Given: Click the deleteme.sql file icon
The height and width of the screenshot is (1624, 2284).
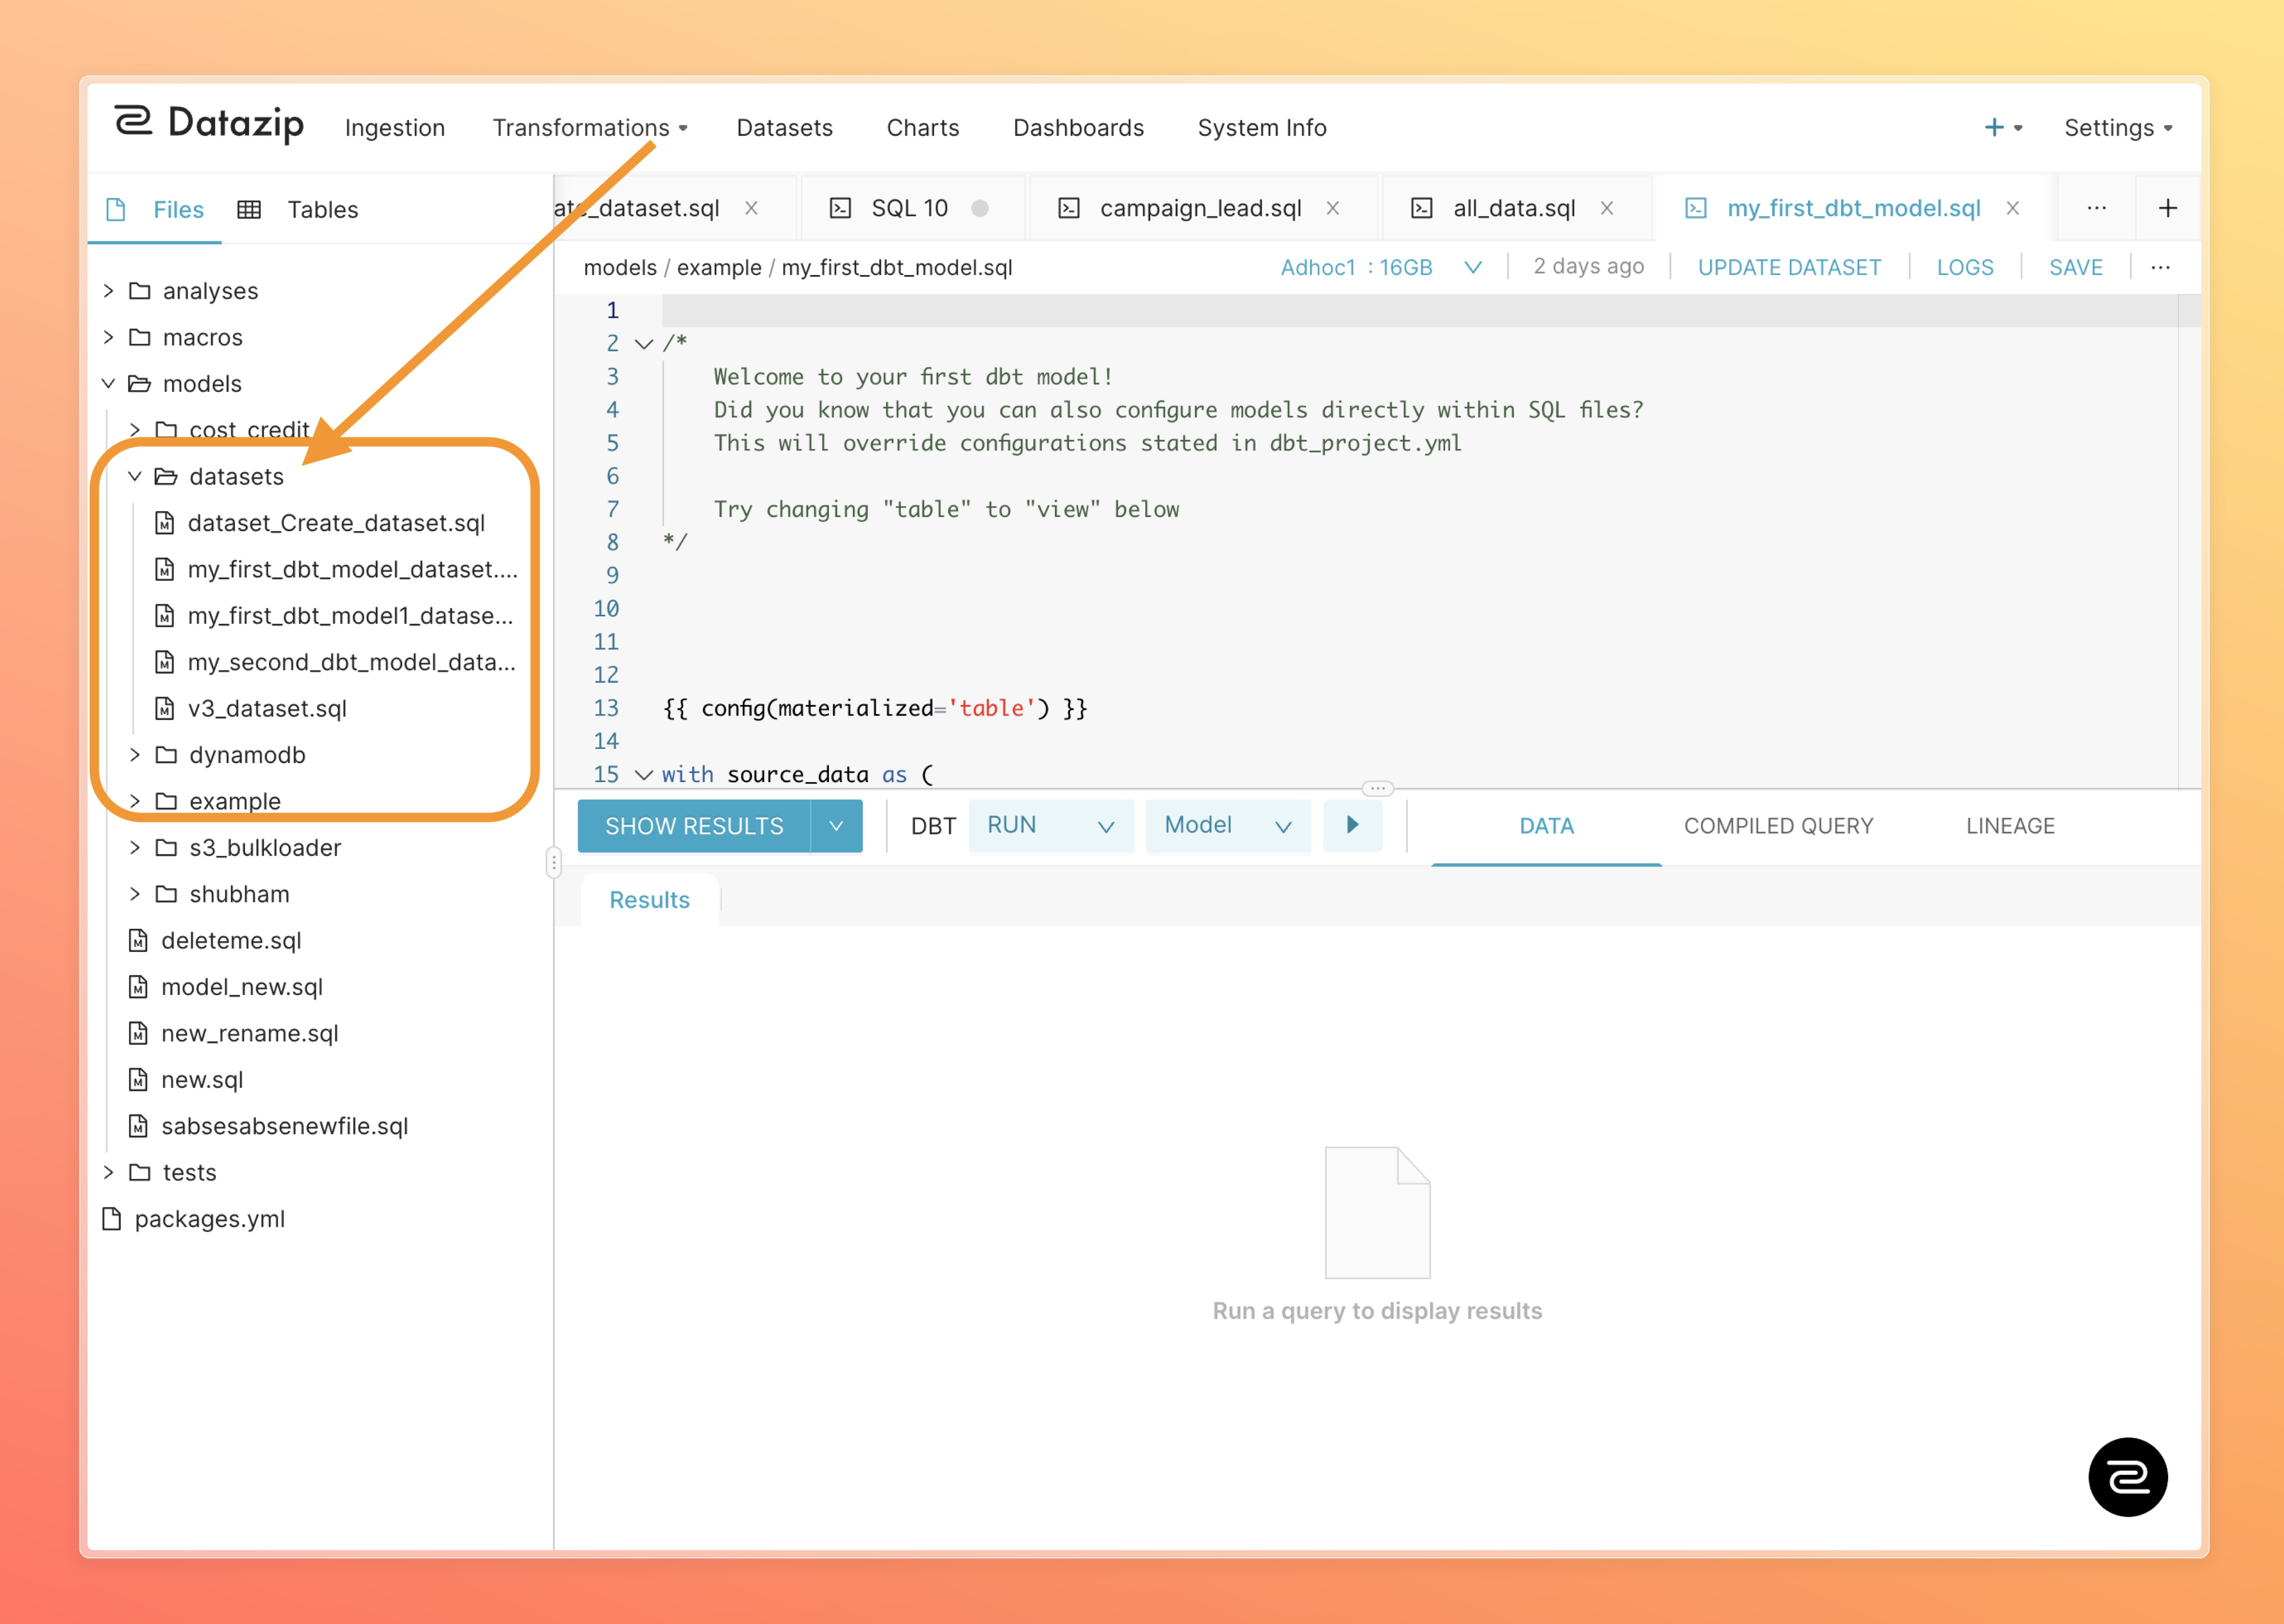Looking at the screenshot, I should (139, 940).
